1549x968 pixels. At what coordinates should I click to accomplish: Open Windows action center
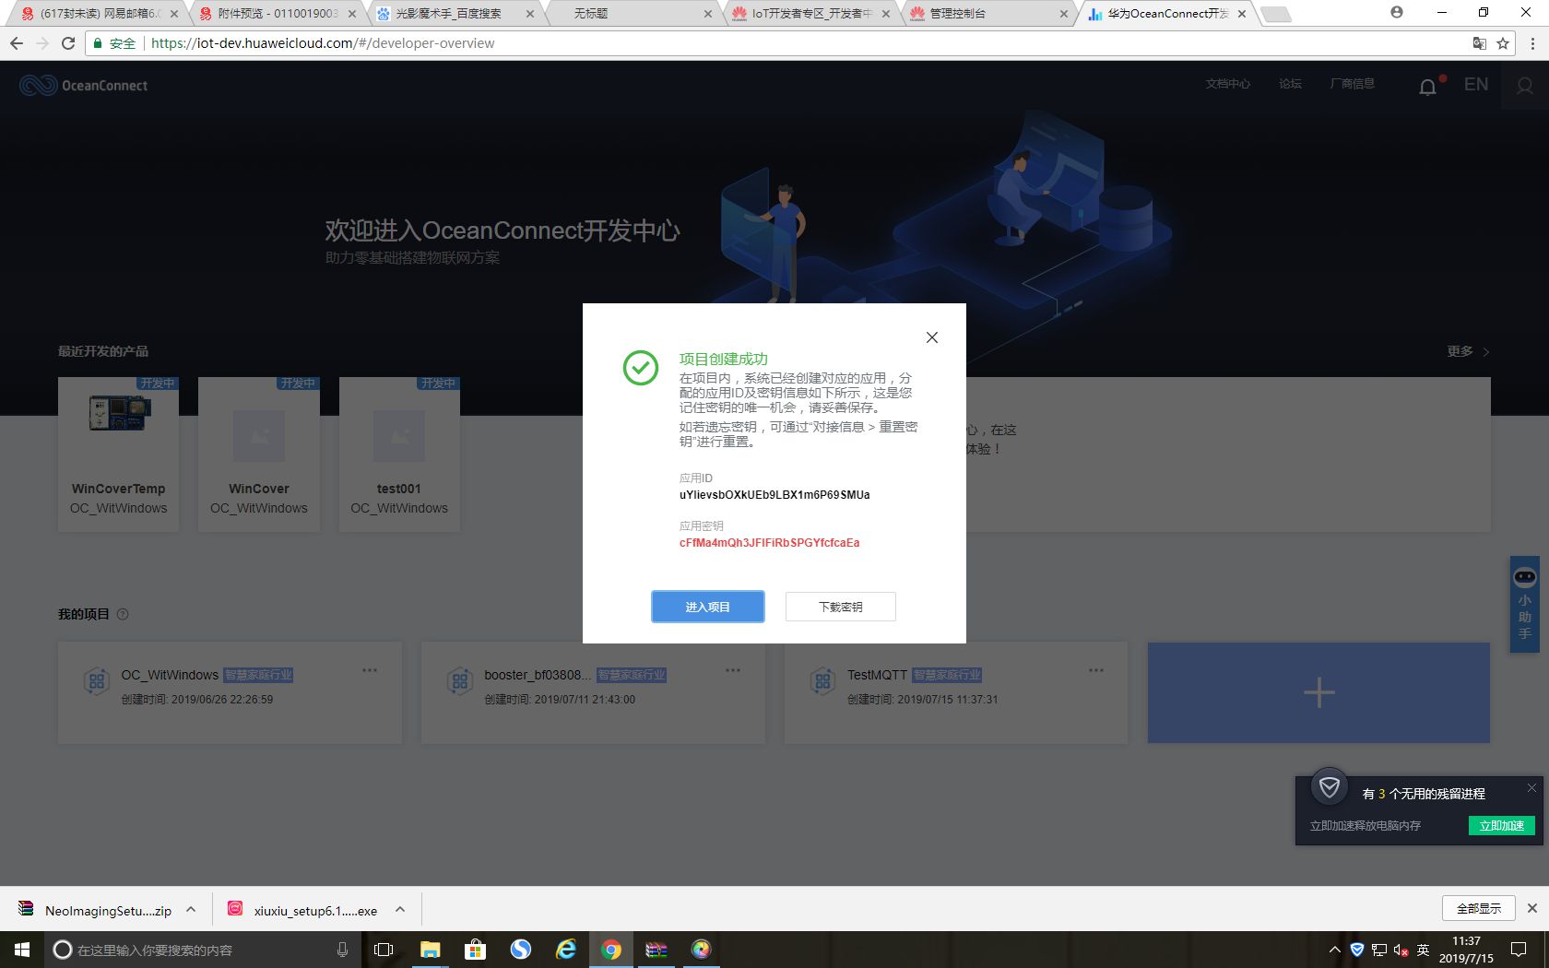(1519, 950)
